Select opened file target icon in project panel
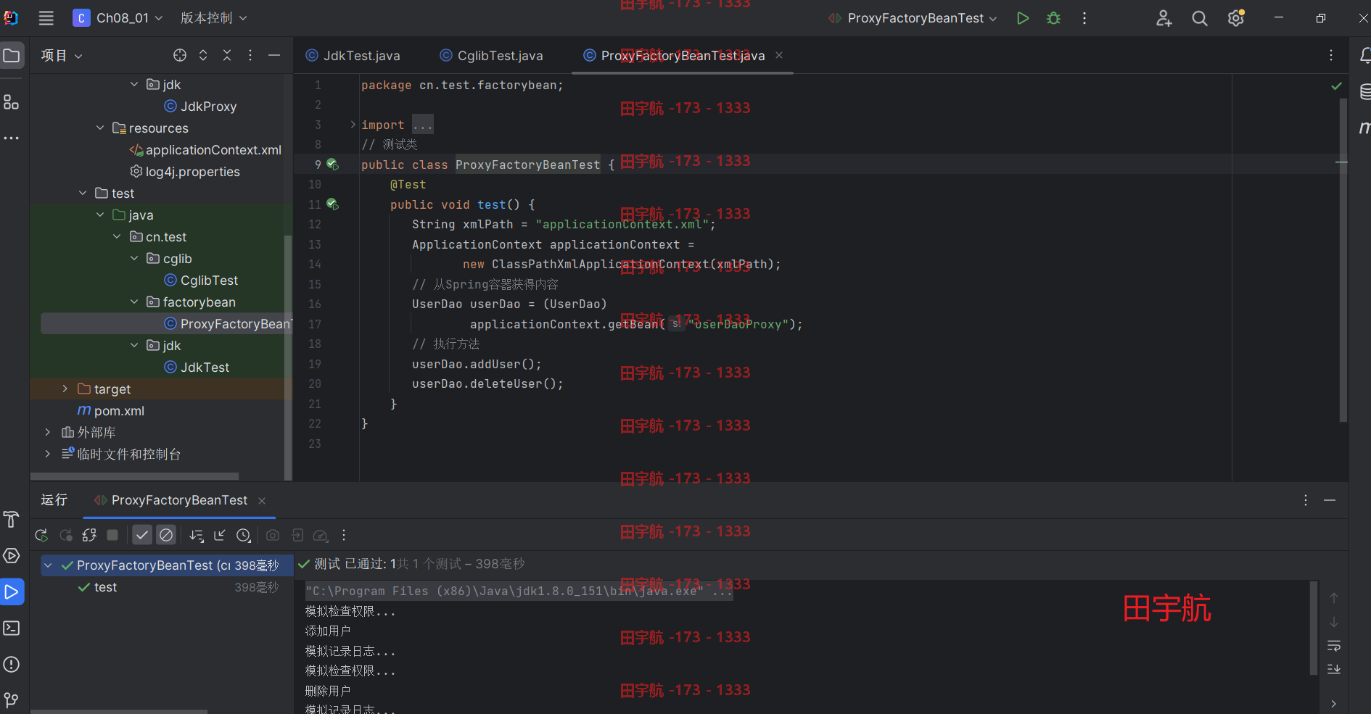This screenshot has width=1371, height=714. (x=180, y=55)
